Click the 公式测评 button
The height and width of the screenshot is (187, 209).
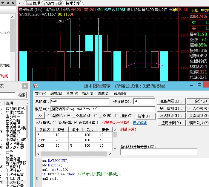point(170,116)
